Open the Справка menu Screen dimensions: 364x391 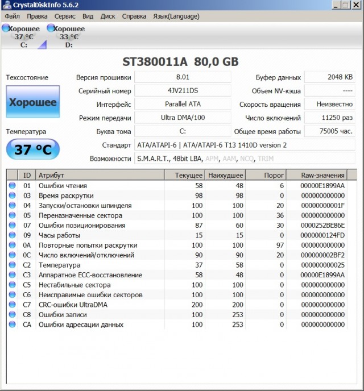134,16
